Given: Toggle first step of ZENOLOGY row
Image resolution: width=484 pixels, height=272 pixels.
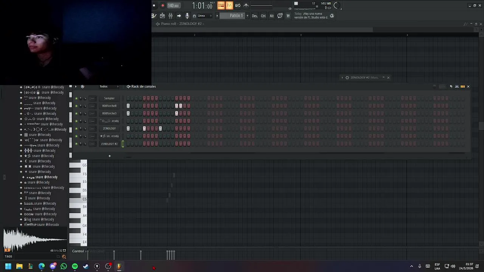Looking at the screenshot, I should (x=128, y=128).
